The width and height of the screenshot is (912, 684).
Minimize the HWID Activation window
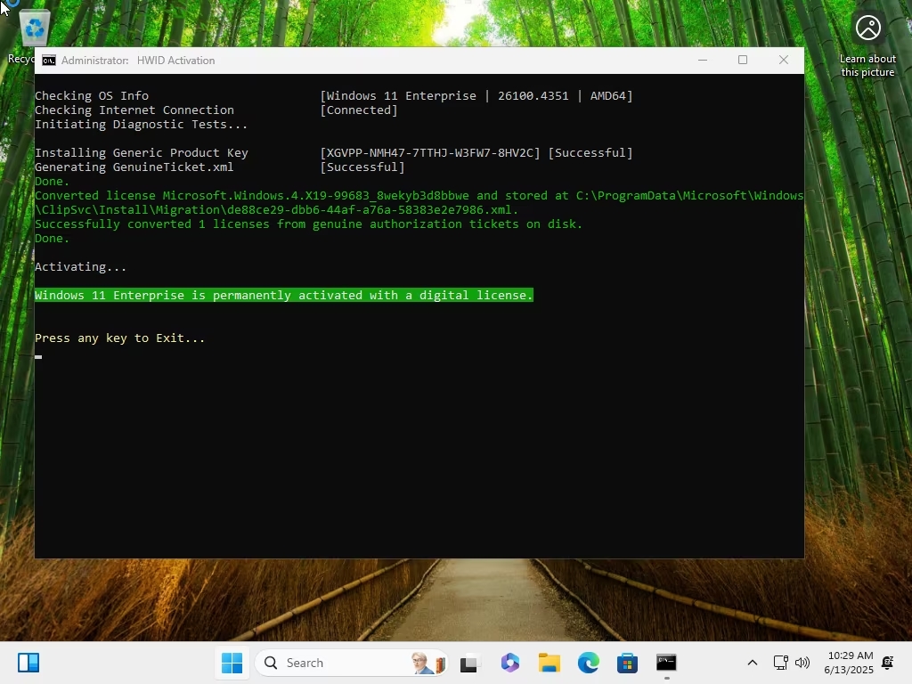pos(703,60)
